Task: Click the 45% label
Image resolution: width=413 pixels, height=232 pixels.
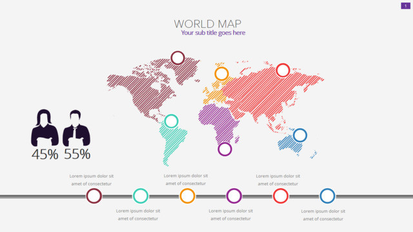Action: pos(45,155)
